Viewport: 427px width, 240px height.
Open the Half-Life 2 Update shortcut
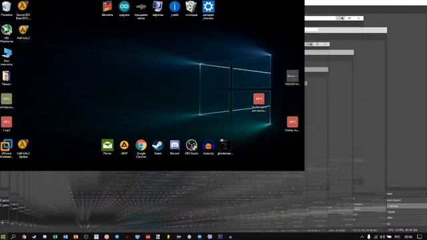(x=23, y=148)
